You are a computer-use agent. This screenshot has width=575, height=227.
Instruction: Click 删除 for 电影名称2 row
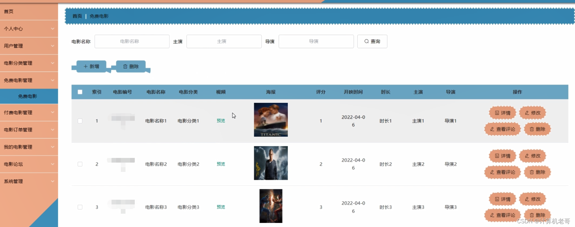(x=537, y=172)
